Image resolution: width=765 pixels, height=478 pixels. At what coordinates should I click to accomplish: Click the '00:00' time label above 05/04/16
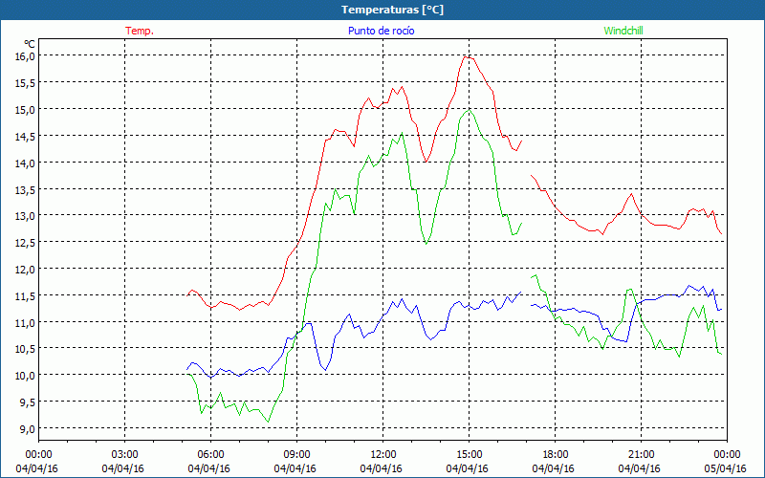[x=727, y=455]
